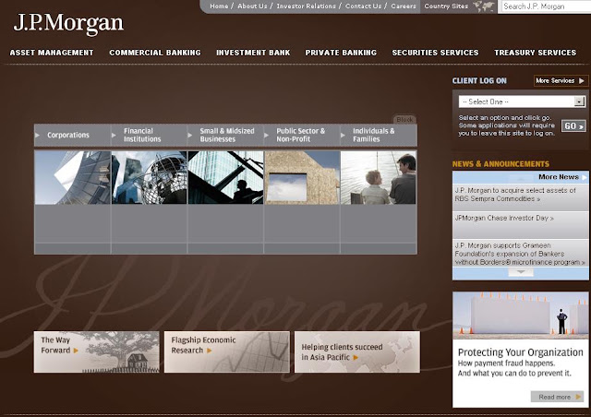Select the Financial Institutions tab

point(149,136)
